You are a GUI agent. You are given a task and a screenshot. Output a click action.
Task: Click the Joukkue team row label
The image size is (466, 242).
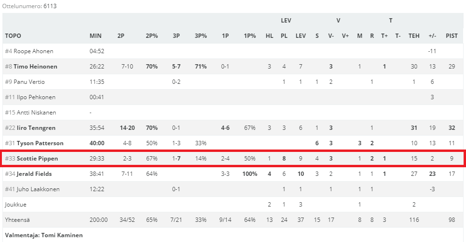(x=15, y=205)
